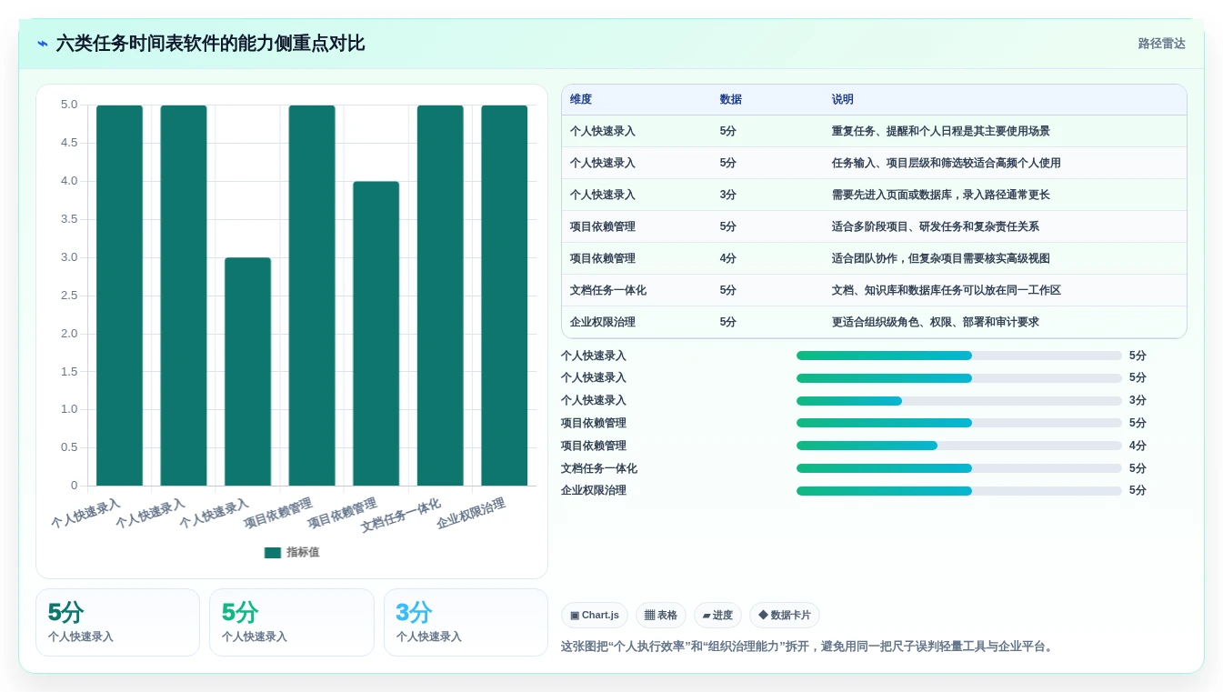Click the 维度 column header
This screenshot has height=692, width=1223.
pyautogui.click(x=581, y=100)
